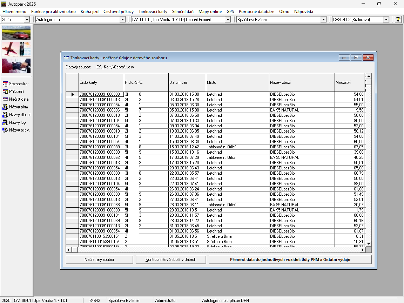Expand the year 2025 dropdown
This screenshot has height=303, width=404.
click(x=27, y=20)
